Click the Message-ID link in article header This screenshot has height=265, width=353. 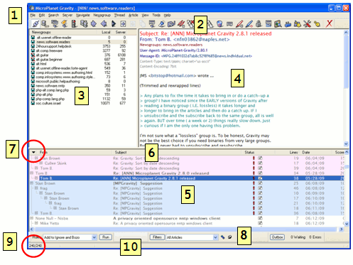pyautogui.click(x=207, y=56)
